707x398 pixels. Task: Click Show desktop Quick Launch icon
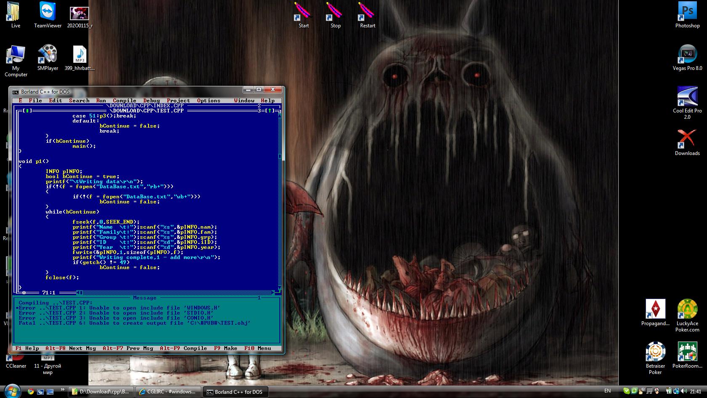pos(50,391)
